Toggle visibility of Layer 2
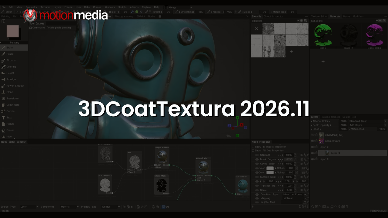 tap(313, 147)
